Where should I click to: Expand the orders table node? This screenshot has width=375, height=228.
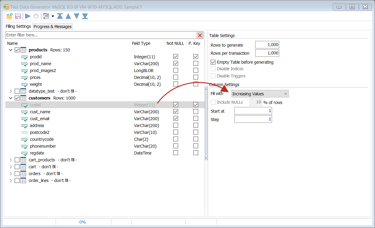[11, 173]
